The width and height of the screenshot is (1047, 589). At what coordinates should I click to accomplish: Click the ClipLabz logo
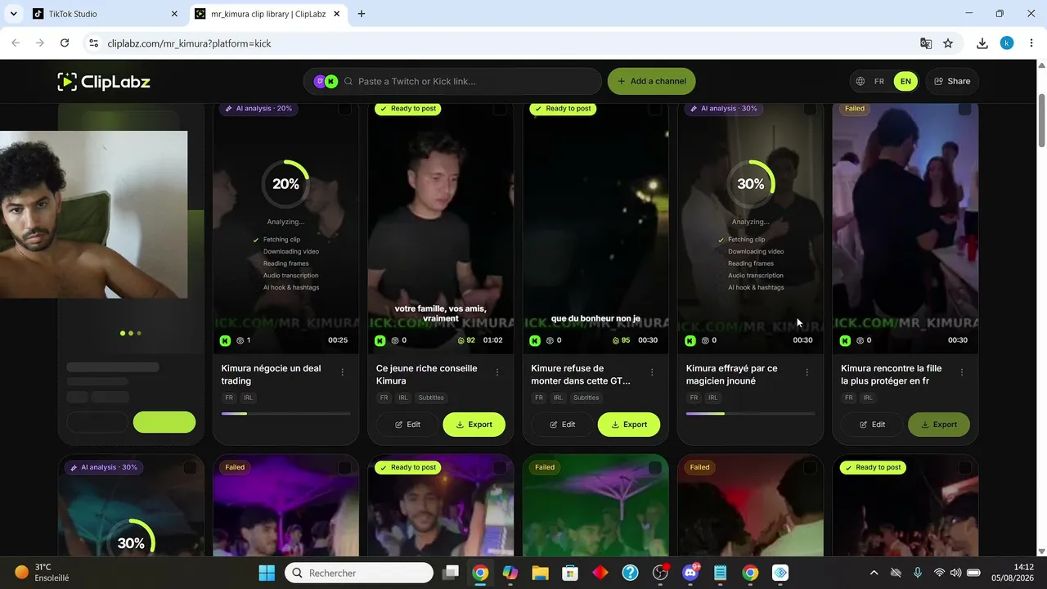click(104, 81)
